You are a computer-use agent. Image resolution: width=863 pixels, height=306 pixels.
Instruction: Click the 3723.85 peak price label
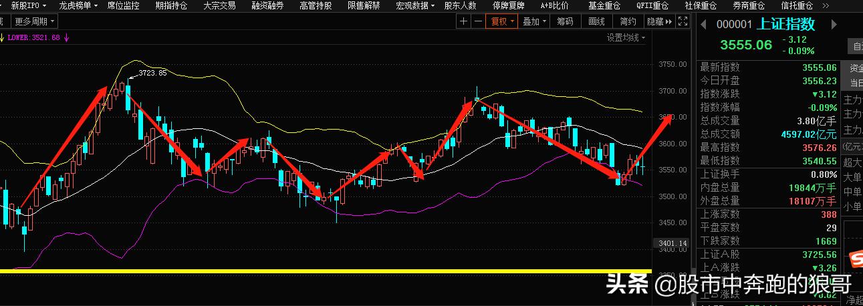click(152, 73)
